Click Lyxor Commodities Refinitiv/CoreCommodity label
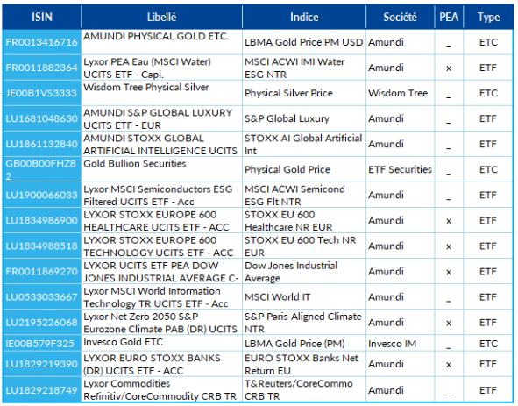This screenshot has width=518, height=406. [160, 390]
